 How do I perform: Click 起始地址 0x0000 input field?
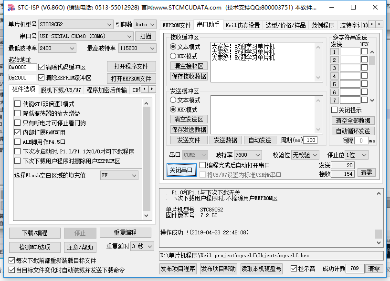[22, 67]
